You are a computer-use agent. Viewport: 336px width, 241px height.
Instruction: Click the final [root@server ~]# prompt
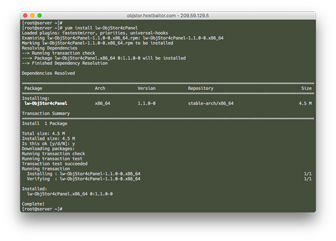(x=42, y=209)
